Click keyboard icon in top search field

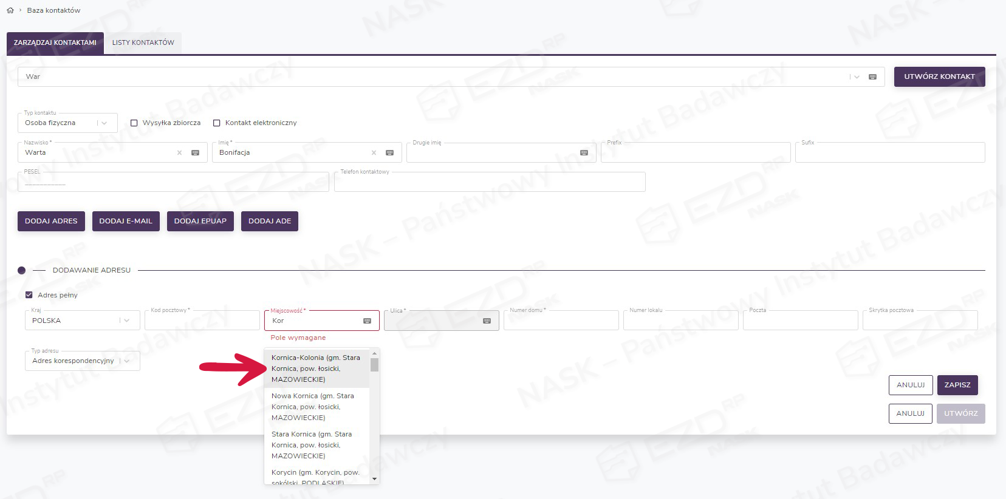[872, 77]
